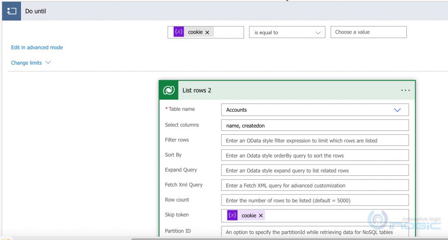This screenshot has width=448, height=240.
Task: Click the Expand Query input field
Action: [x=315, y=170]
